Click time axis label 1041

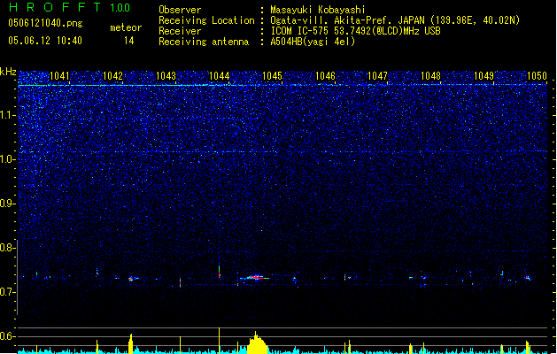(x=59, y=76)
